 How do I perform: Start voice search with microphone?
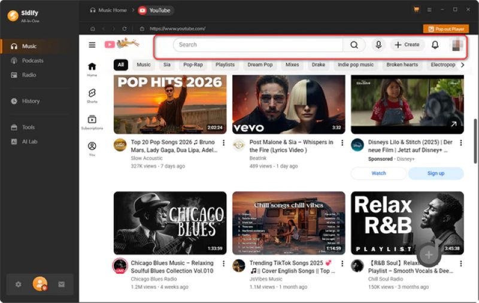click(x=378, y=45)
